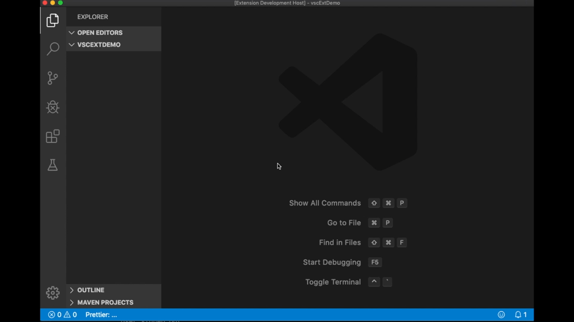Click the errors count status bar icon
This screenshot has width=574, height=322.
click(55, 315)
